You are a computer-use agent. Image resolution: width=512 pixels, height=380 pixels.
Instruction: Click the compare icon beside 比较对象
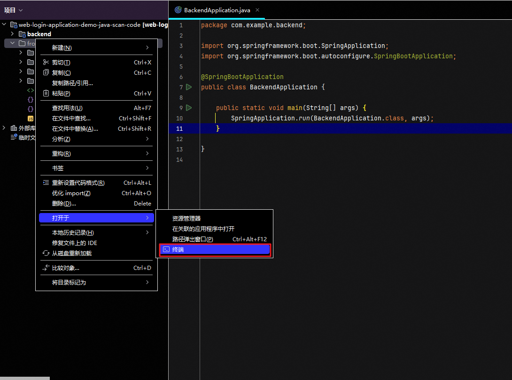46,268
